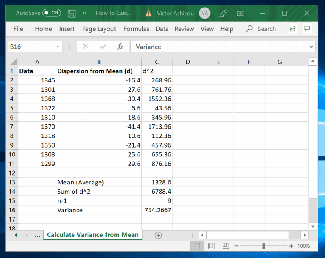Open the Name Box dropdown arrow
The width and height of the screenshot is (325, 258).
coord(58,47)
